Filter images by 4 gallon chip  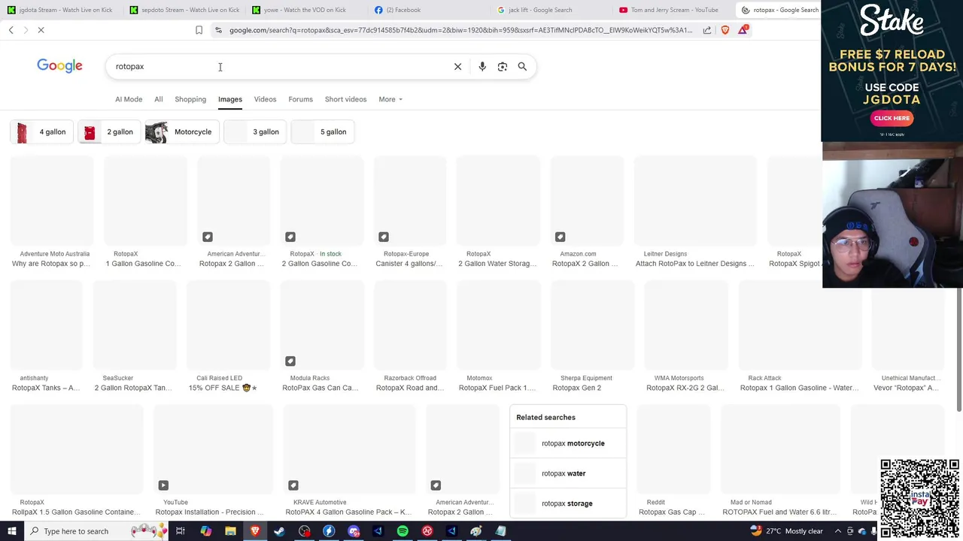point(41,131)
